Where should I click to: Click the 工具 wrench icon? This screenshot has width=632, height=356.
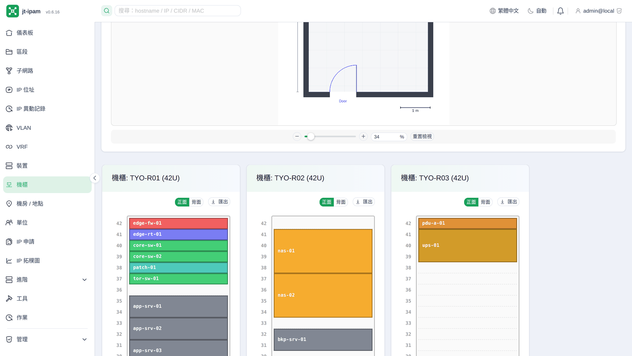point(9,299)
